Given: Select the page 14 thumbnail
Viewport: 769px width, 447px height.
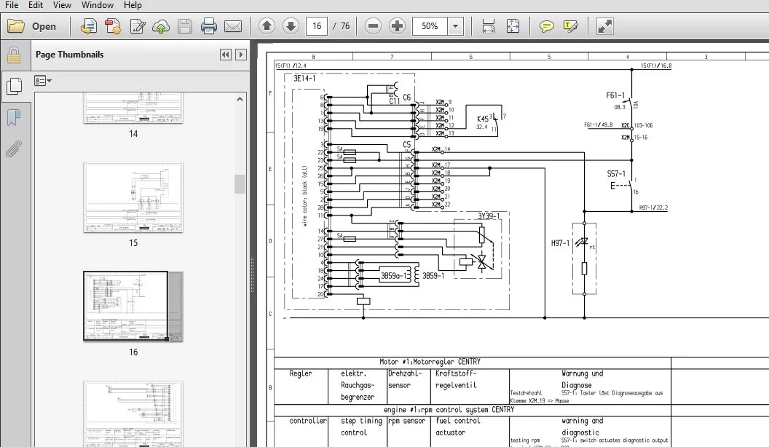Looking at the screenshot, I should pyautogui.click(x=133, y=108).
